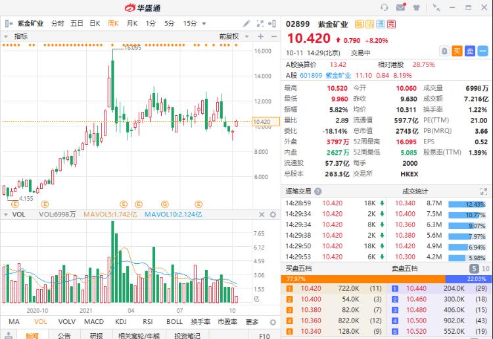Open the 相关窝轮/牛熊 tab

click(x=139, y=336)
